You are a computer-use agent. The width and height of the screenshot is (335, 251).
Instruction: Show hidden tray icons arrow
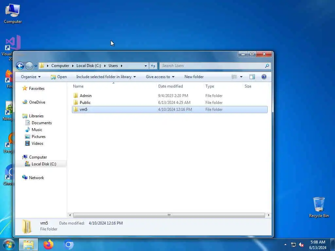point(285,244)
